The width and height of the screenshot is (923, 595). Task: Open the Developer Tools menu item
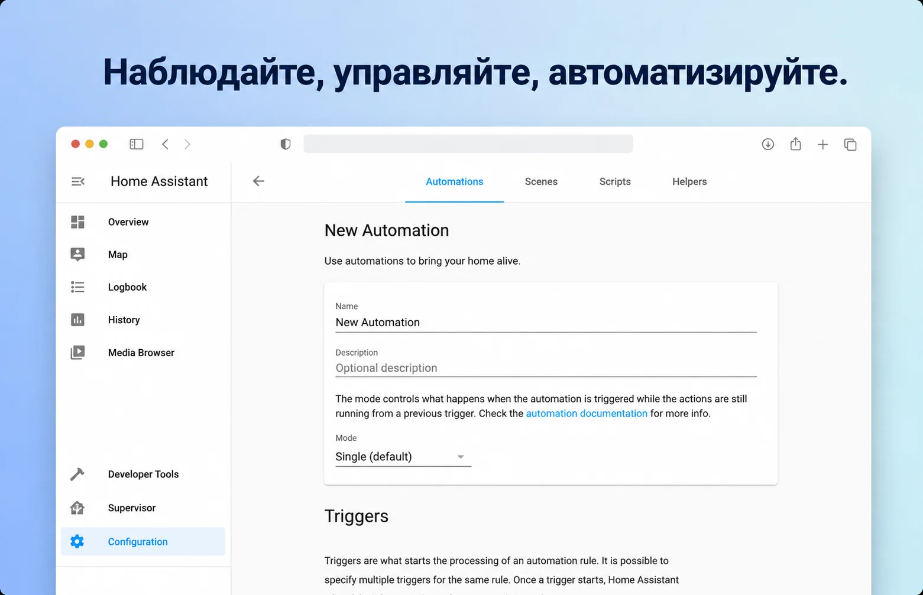[x=143, y=474]
